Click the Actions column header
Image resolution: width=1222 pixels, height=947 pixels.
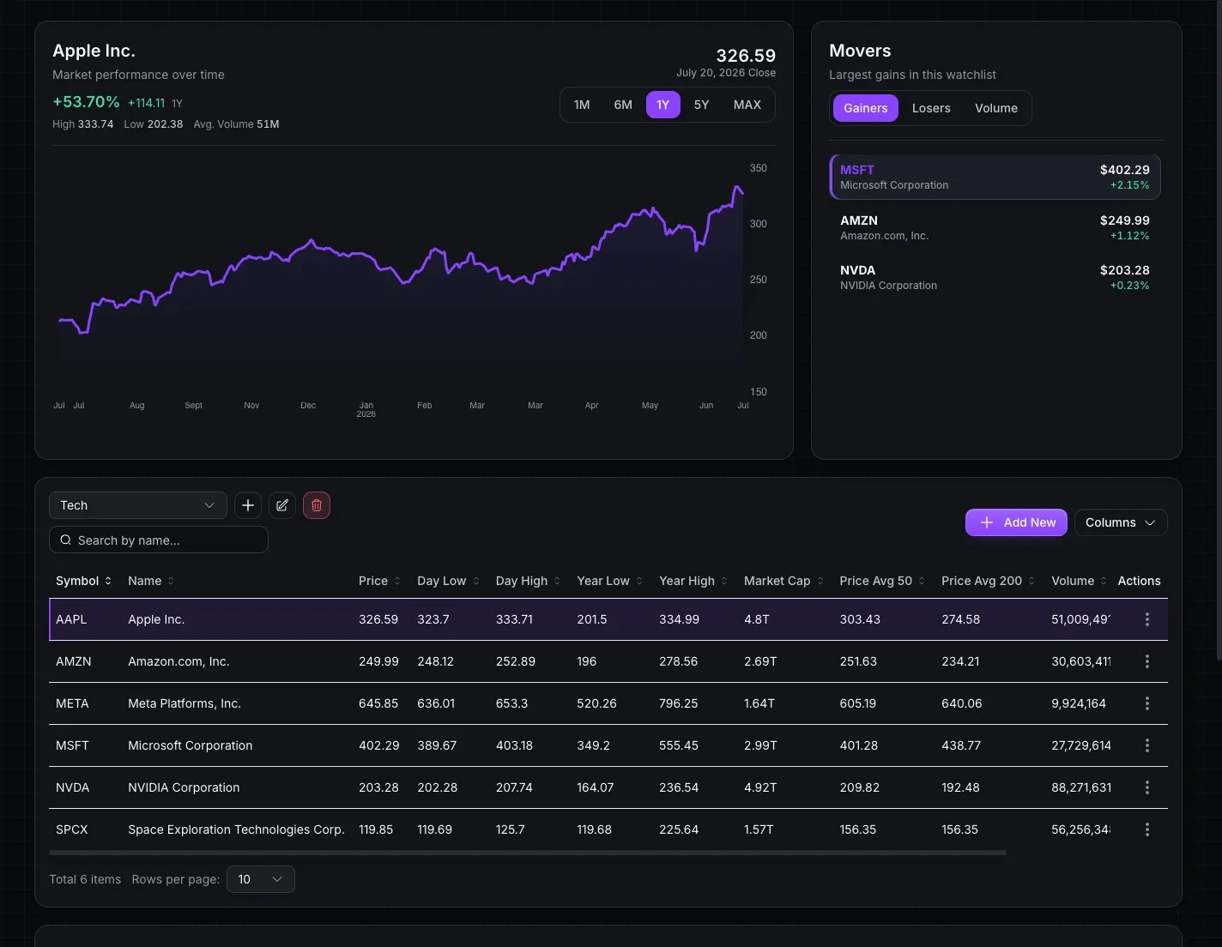coord(1139,581)
